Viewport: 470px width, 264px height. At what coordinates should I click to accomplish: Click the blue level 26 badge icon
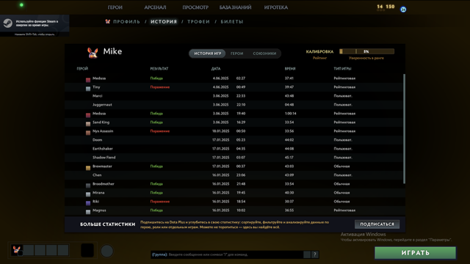pyautogui.click(x=403, y=10)
